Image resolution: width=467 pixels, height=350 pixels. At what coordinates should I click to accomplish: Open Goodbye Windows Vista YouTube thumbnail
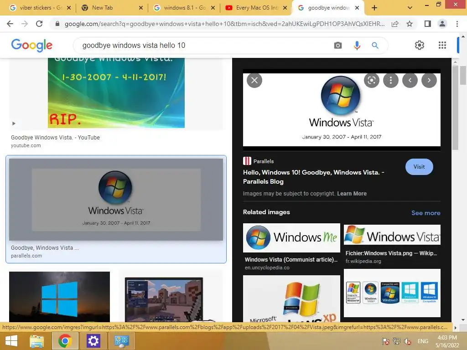pyautogui.click(x=116, y=93)
